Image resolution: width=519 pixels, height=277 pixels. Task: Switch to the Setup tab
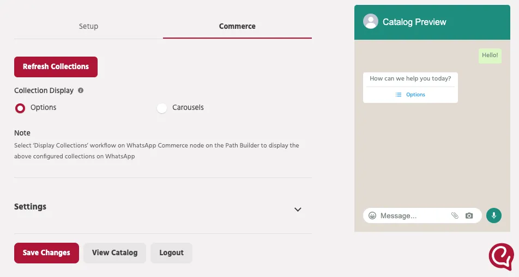click(88, 26)
